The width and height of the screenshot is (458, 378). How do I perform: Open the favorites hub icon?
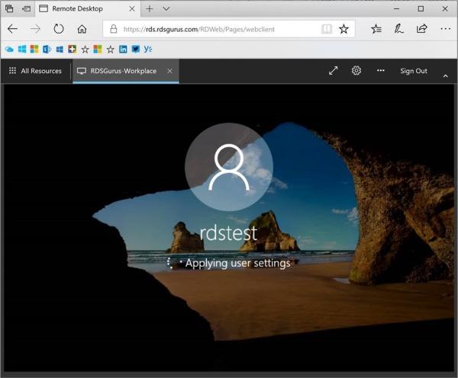coord(376,29)
